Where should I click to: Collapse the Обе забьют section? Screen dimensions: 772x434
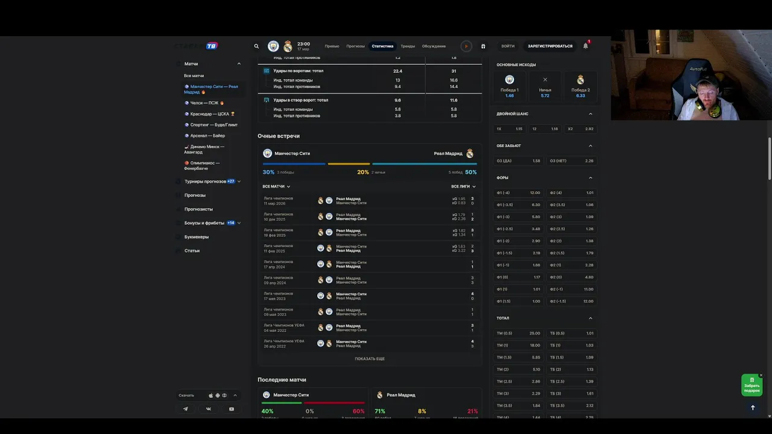[x=590, y=146]
